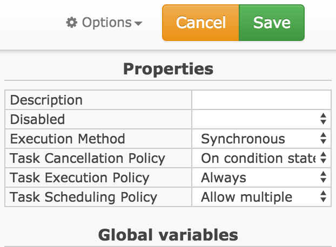This screenshot has height=247, width=336.
Task: Select the Task Cancellation Policy label
Action: tap(88, 159)
